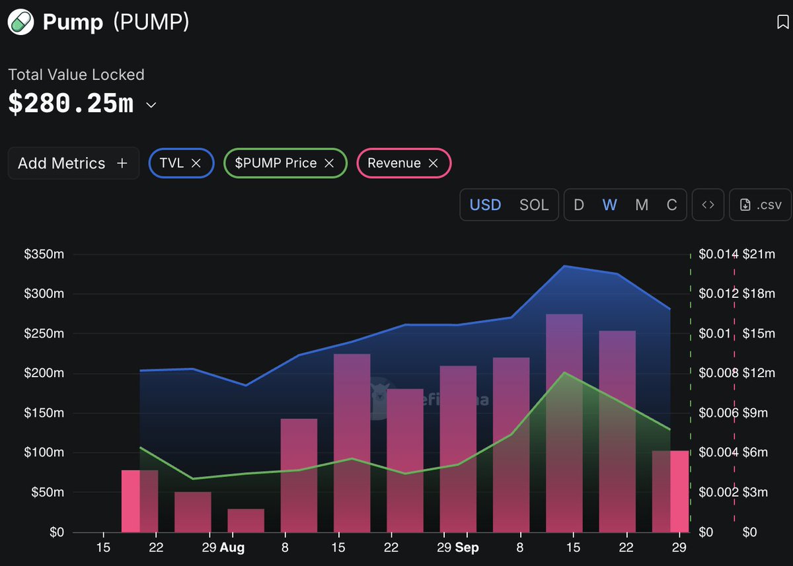Click the $21m revenue axis label
Viewport: 793px width, 566px height.
click(759, 254)
